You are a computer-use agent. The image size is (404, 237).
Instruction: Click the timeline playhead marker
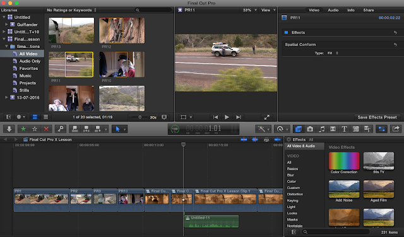183,144
